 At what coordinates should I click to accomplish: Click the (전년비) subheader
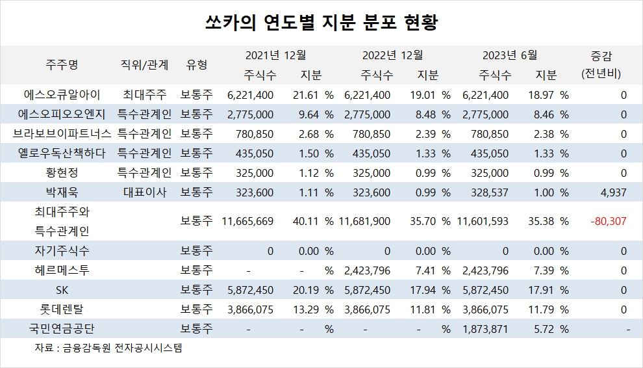[x=601, y=74]
